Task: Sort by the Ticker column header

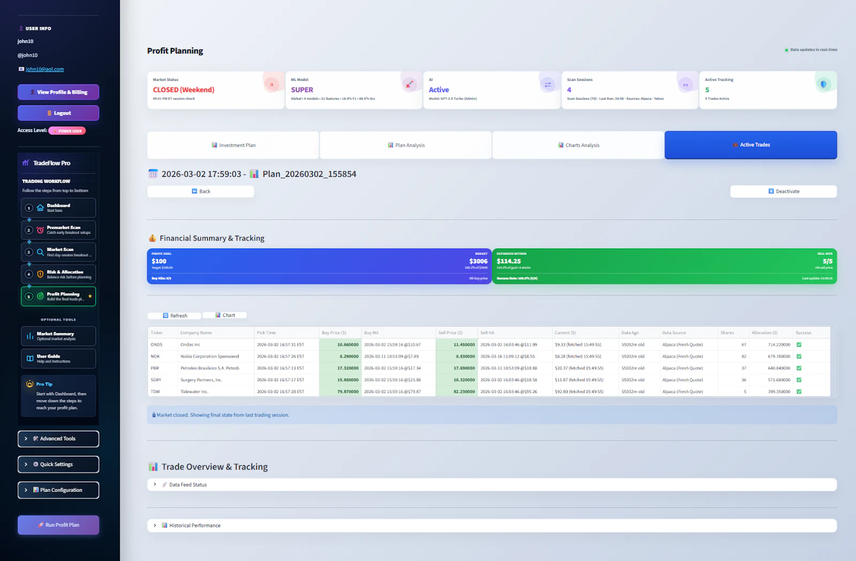Action: tap(163, 333)
